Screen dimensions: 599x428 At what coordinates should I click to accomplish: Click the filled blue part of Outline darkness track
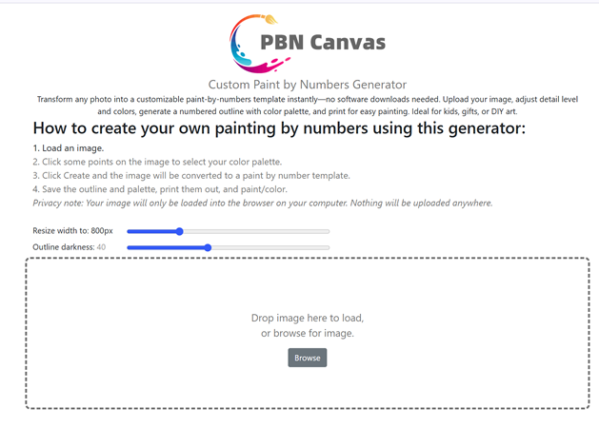pyautogui.click(x=167, y=247)
